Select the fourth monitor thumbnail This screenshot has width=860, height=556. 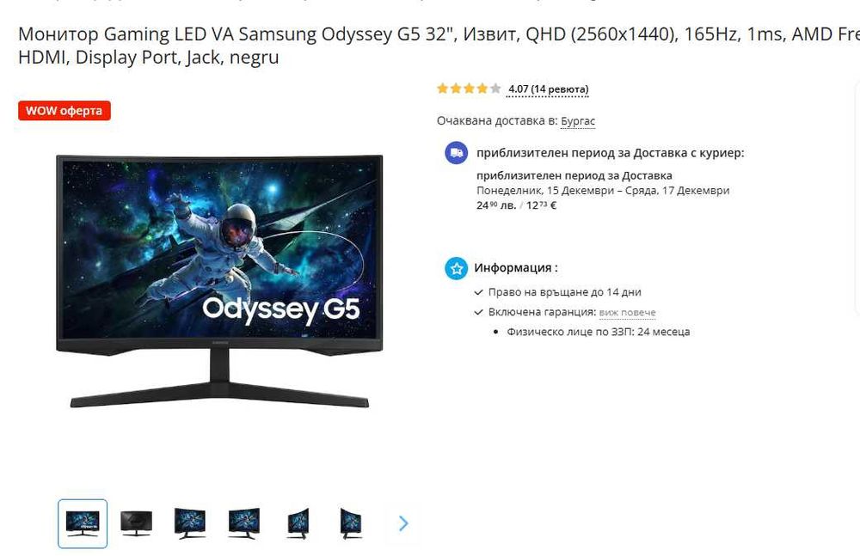(x=243, y=523)
